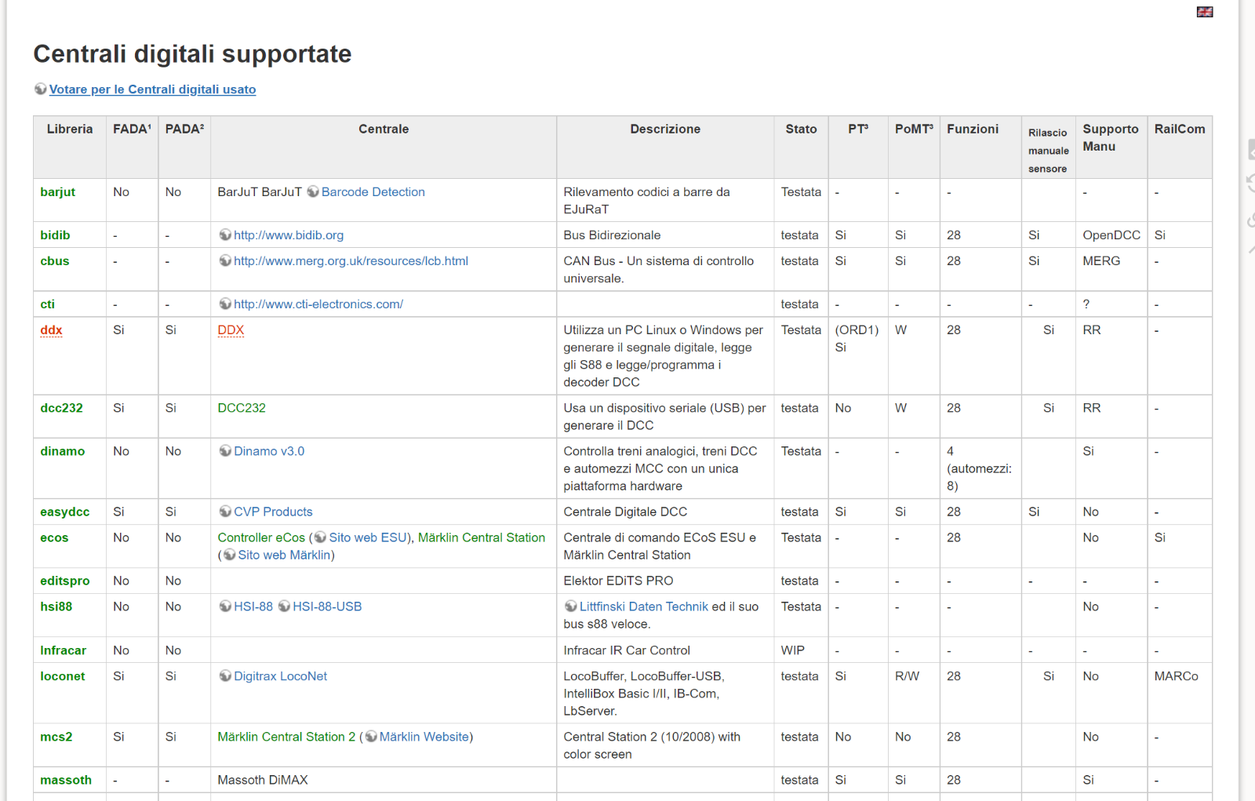The image size is (1255, 801).
Task: Open the bidib library page
Action: pyautogui.click(x=55, y=235)
